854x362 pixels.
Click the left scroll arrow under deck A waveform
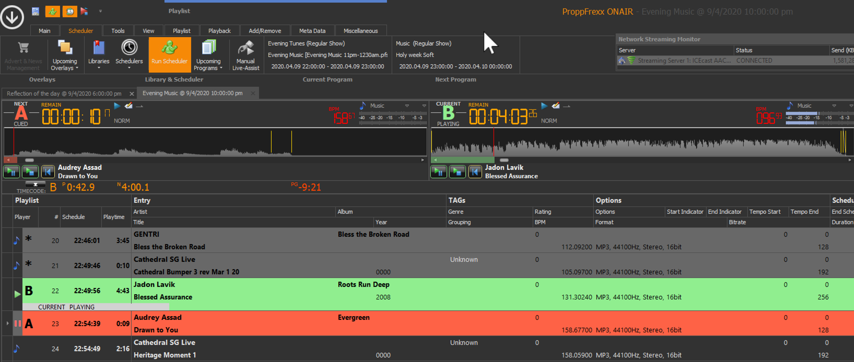[8, 160]
